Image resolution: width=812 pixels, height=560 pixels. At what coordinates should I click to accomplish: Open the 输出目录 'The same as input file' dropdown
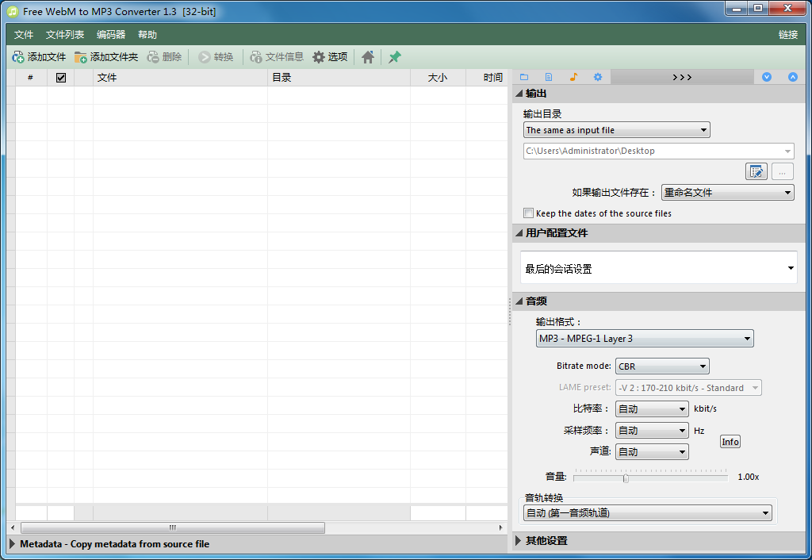(x=616, y=130)
